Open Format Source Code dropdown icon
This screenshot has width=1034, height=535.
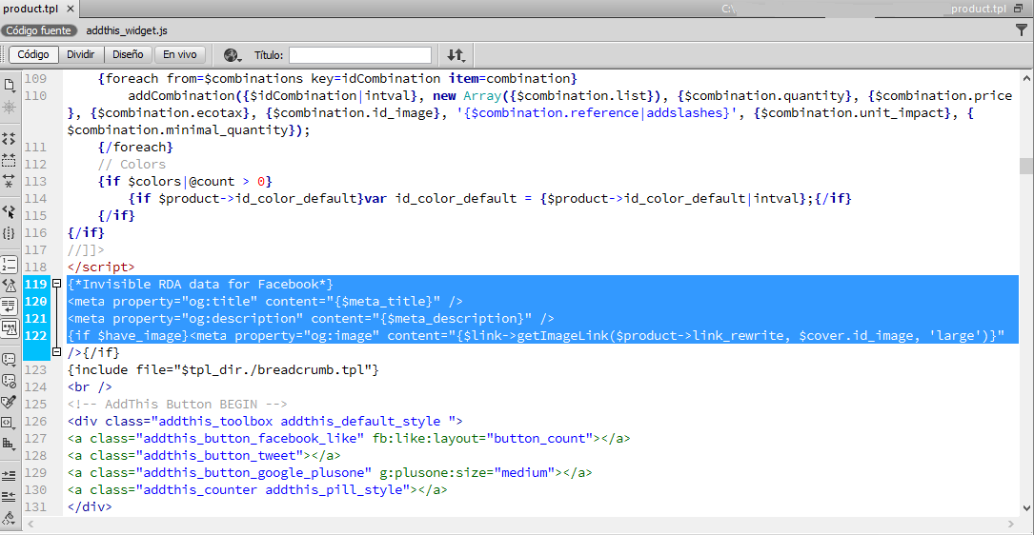pos(10,517)
